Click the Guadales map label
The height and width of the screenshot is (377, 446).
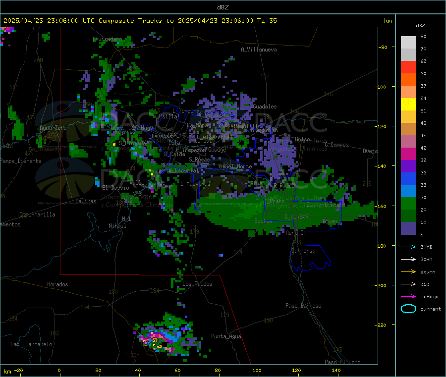point(265,107)
